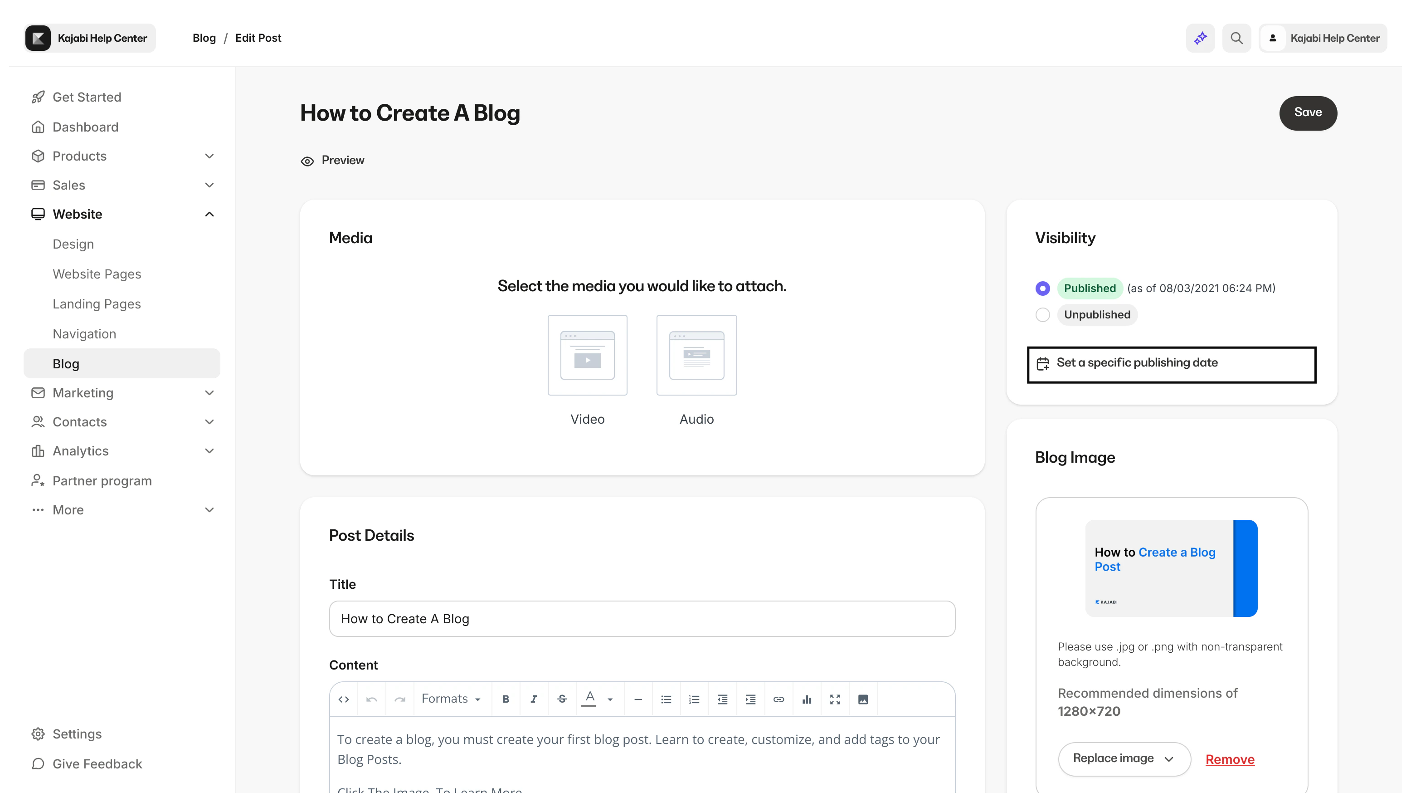Toggle bold formatting in the content editor
Image resolution: width=1411 pixels, height=802 pixels.
tap(506, 699)
